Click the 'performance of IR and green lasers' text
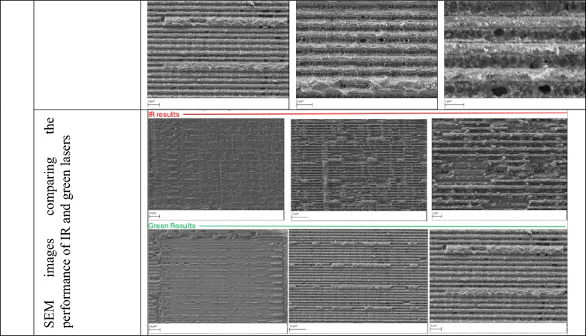Viewport: 586px width, 336px height. click(x=67, y=232)
